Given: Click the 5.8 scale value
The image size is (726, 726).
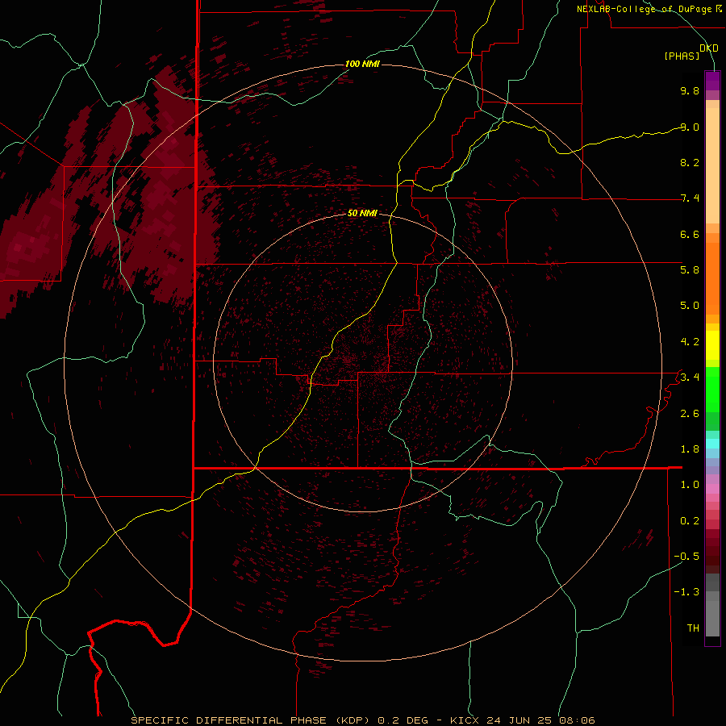Looking at the screenshot, I should click(x=690, y=269).
